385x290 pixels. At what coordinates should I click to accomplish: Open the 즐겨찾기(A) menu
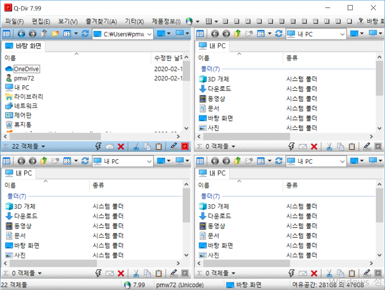[x=101, y=22]
